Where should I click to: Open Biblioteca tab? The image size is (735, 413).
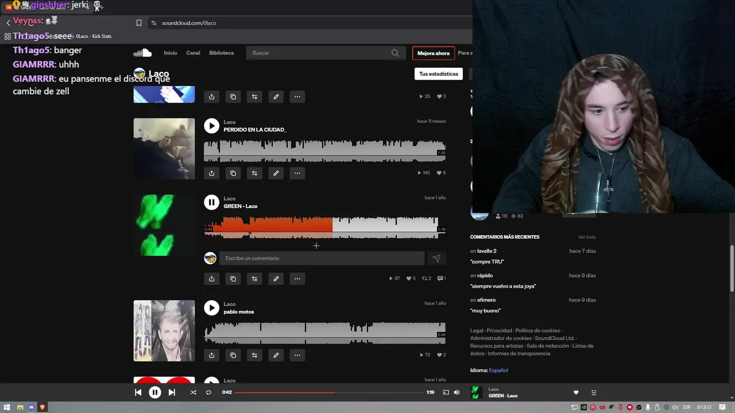coord(222,53)
